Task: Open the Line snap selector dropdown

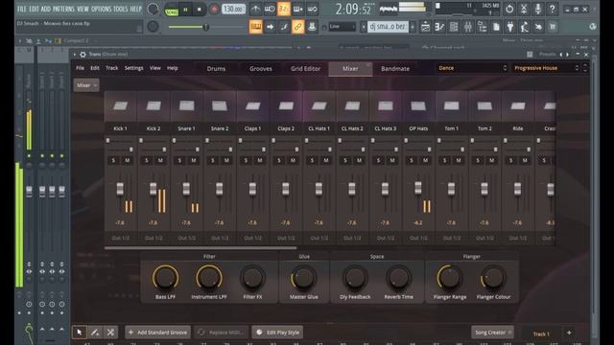Action: (342, 27)
